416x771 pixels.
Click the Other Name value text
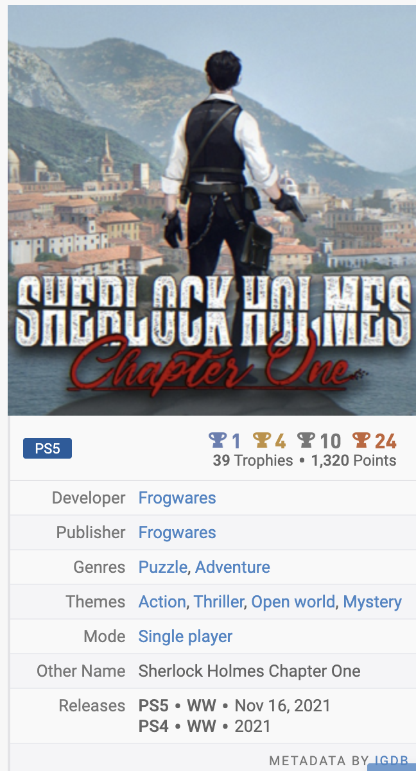click(x=250, y=671)
